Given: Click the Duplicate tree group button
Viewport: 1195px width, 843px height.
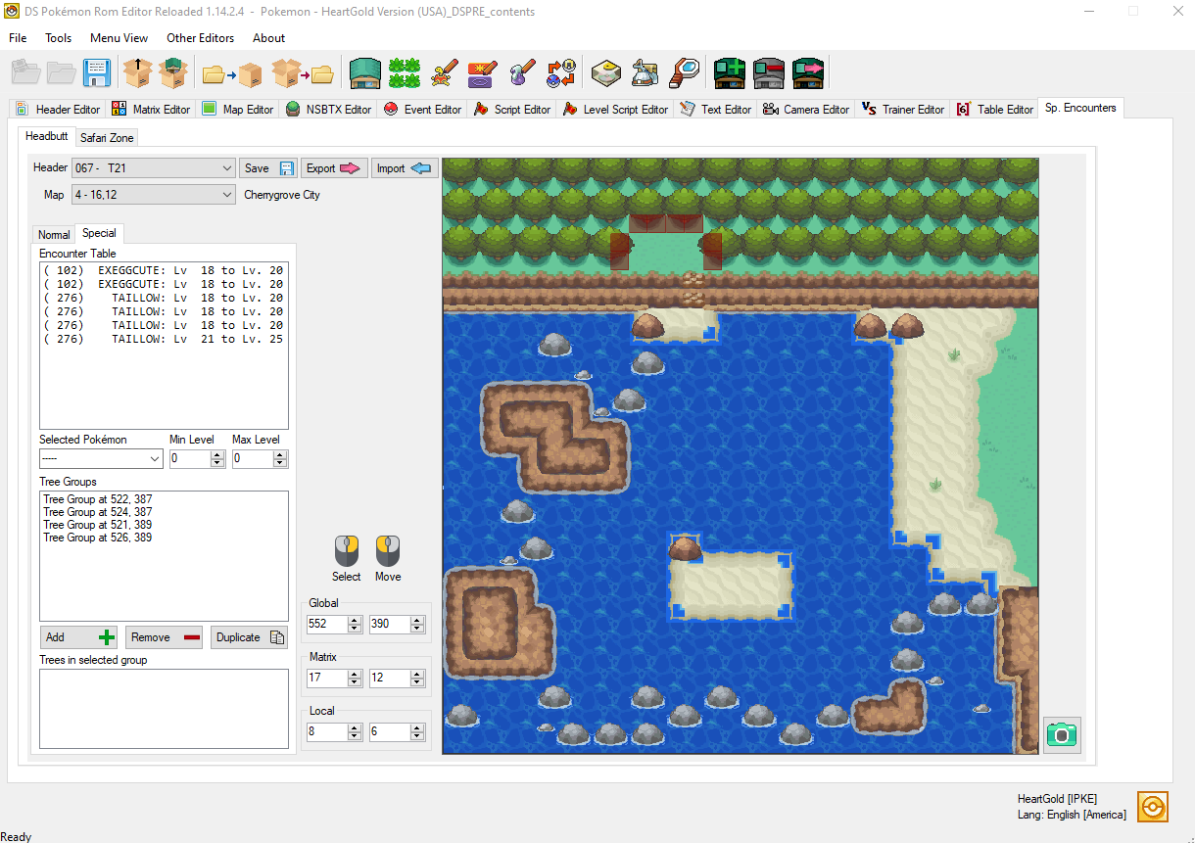Looking at the screenshot, I should 248,636.
